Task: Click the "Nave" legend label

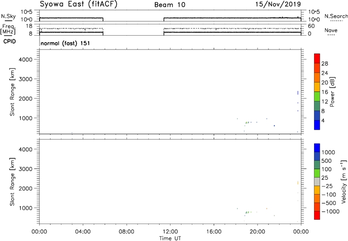Action: [x=331, y=30]
